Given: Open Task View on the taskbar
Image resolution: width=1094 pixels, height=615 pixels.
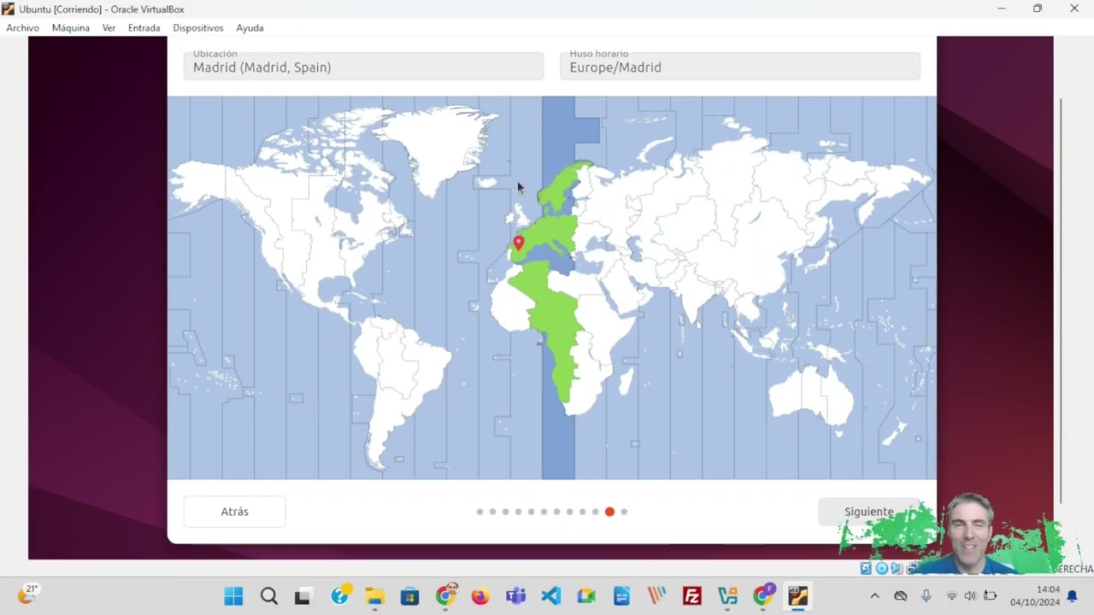Looking at the screenshot, I should (303, 596).
